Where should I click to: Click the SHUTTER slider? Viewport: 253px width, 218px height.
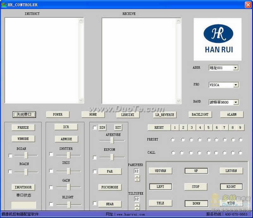click(68, 155)
